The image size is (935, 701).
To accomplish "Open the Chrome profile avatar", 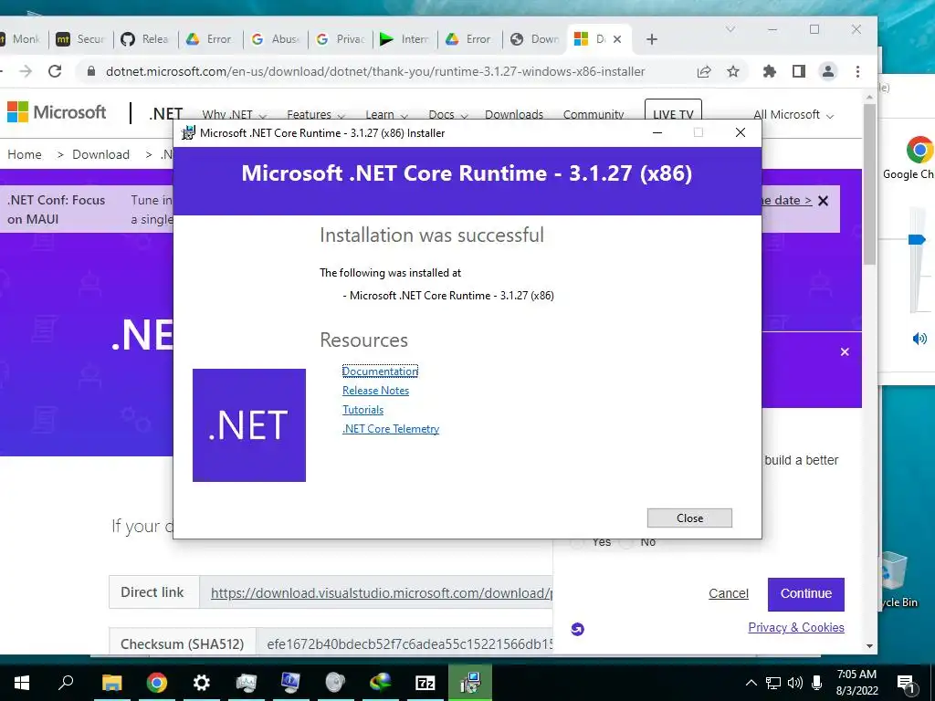I will point(827,71).
